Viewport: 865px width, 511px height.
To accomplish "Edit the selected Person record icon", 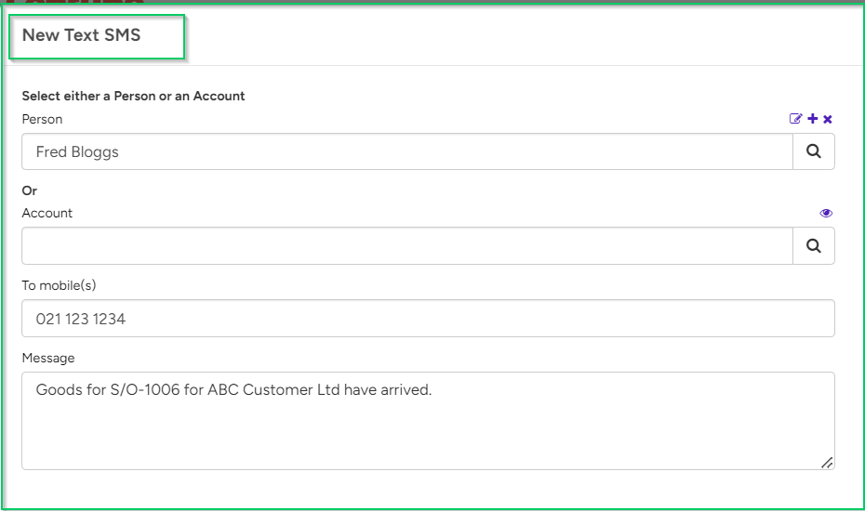I will click(795, 119).
